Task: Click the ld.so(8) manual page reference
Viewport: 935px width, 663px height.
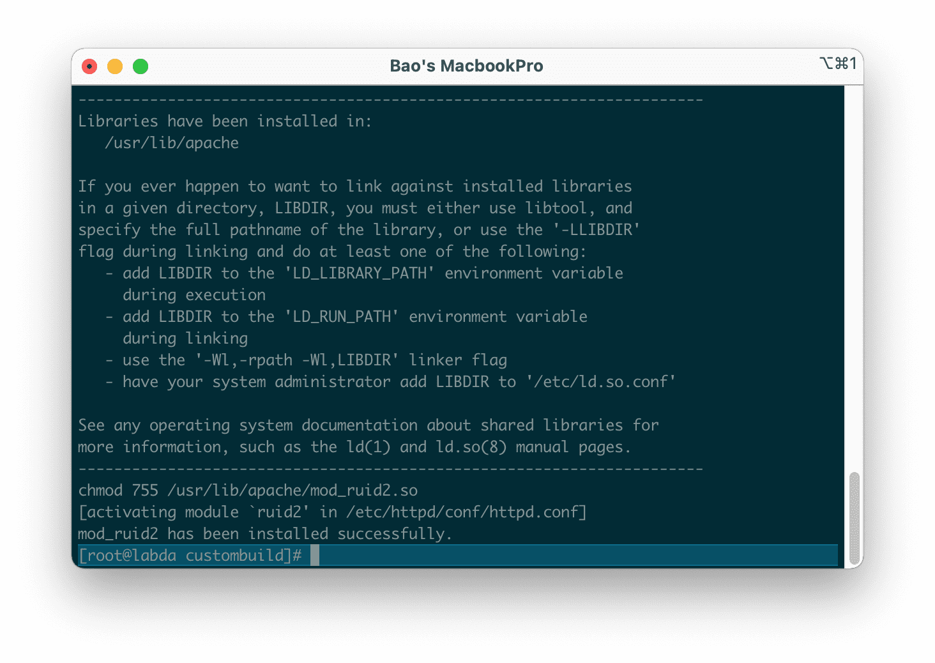Action: click(x=471, y=447)
